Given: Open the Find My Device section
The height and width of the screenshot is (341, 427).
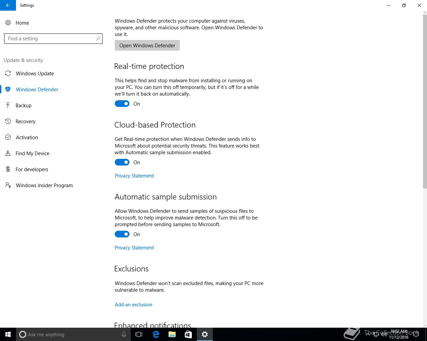Looking at the screenshot, I should [53, 153].
